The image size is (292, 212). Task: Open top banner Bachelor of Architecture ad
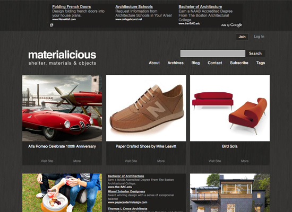200,7
